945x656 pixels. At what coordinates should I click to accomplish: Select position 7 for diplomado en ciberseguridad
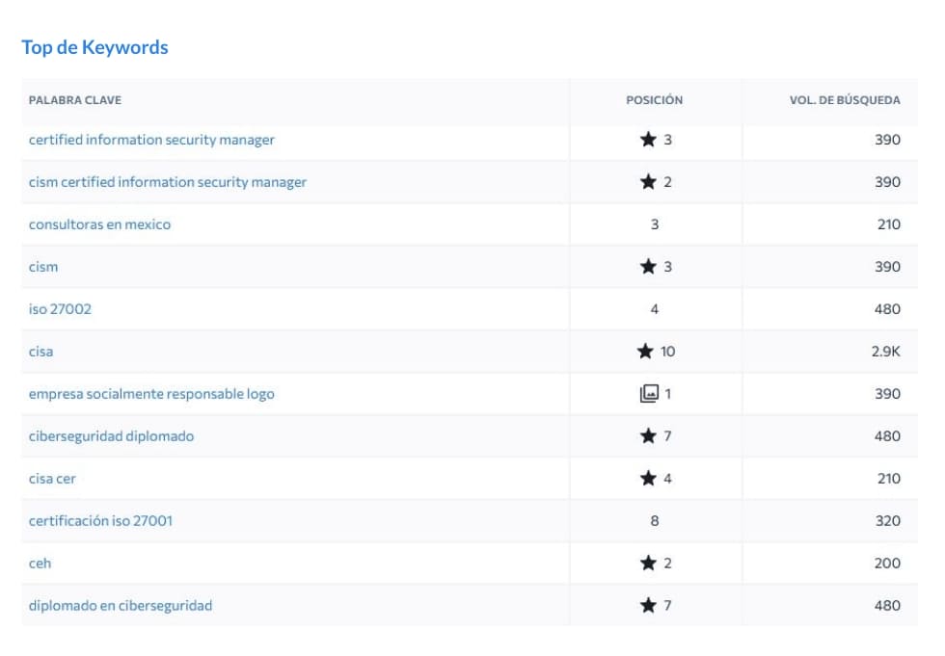pos(667,606)
